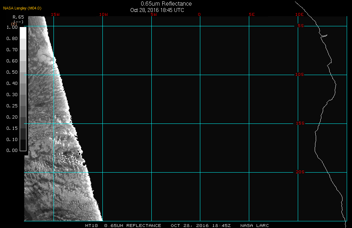Pick the 0.50 value on reflectance colorbar
Viewport: 352px width, 228px height.
(x=12, y=72)
